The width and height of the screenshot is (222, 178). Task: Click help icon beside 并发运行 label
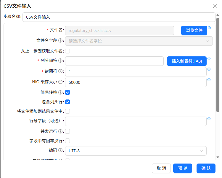pyautogui.click(x=60, y=131)
